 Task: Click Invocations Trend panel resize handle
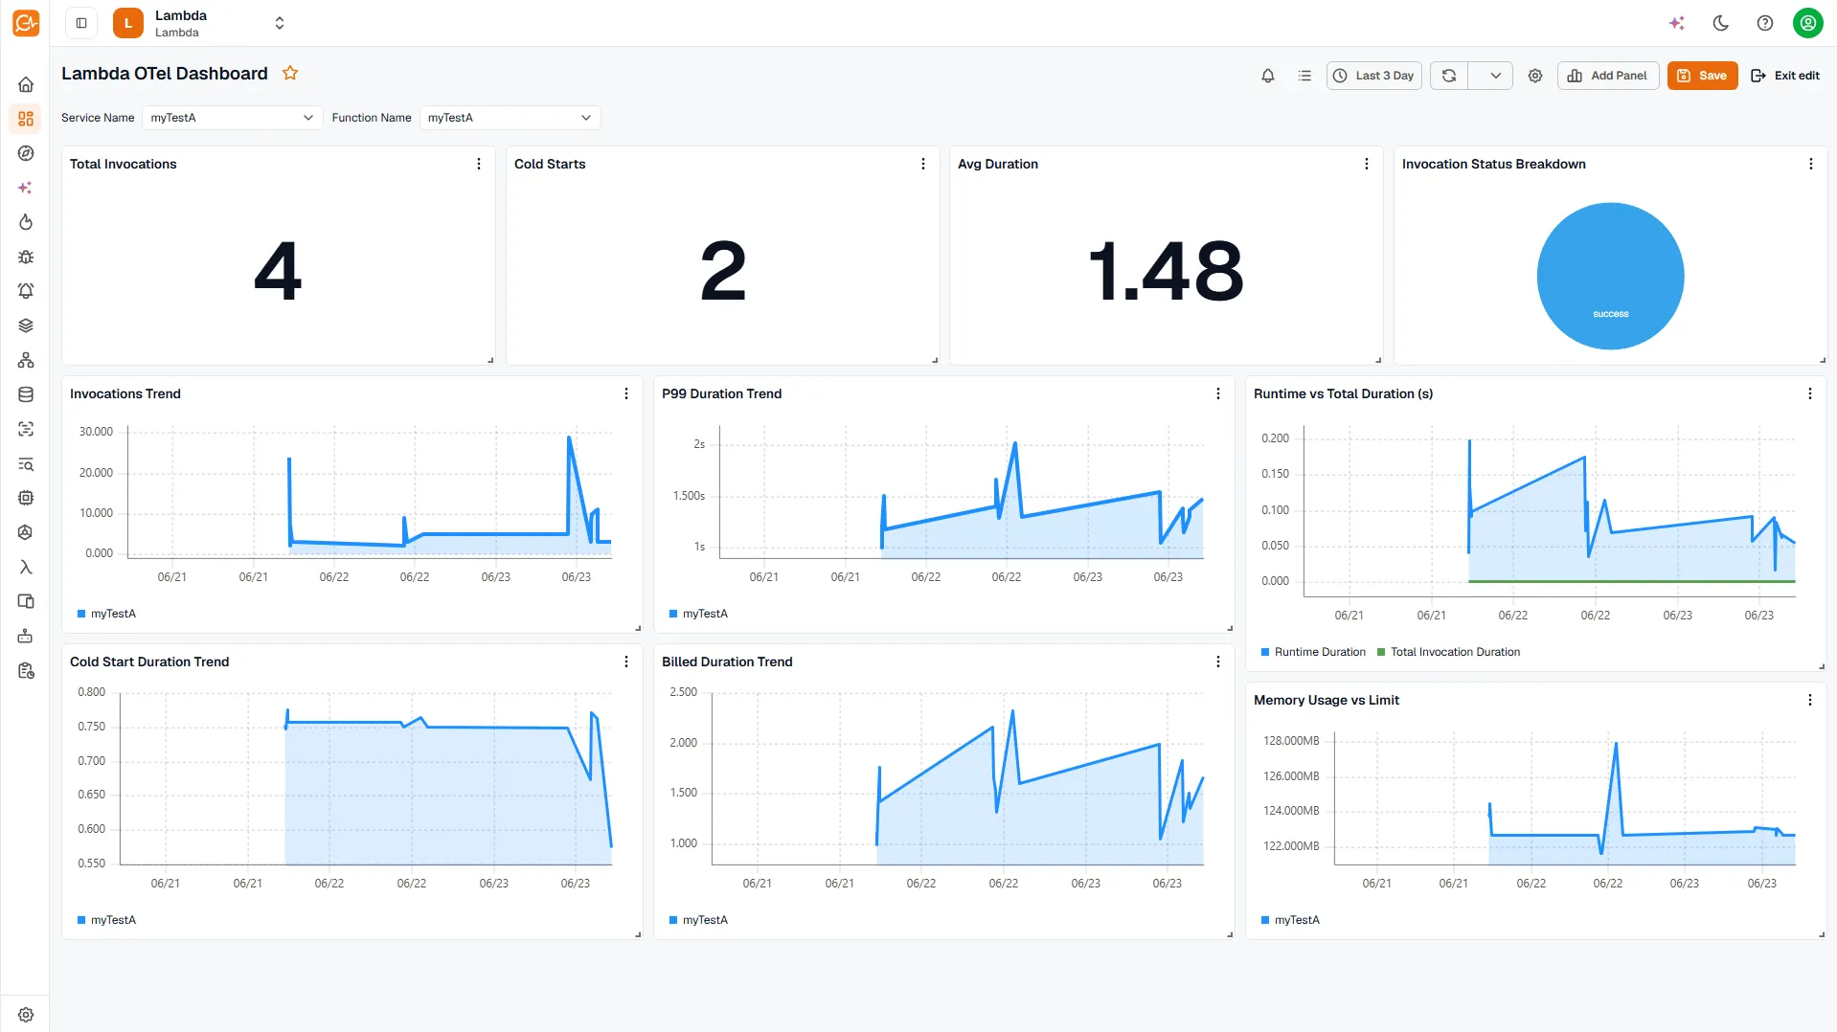[638, 628]
